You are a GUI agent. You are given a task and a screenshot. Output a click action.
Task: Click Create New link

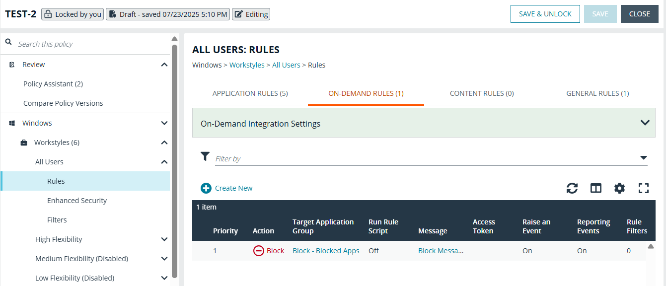pos(233,188)
